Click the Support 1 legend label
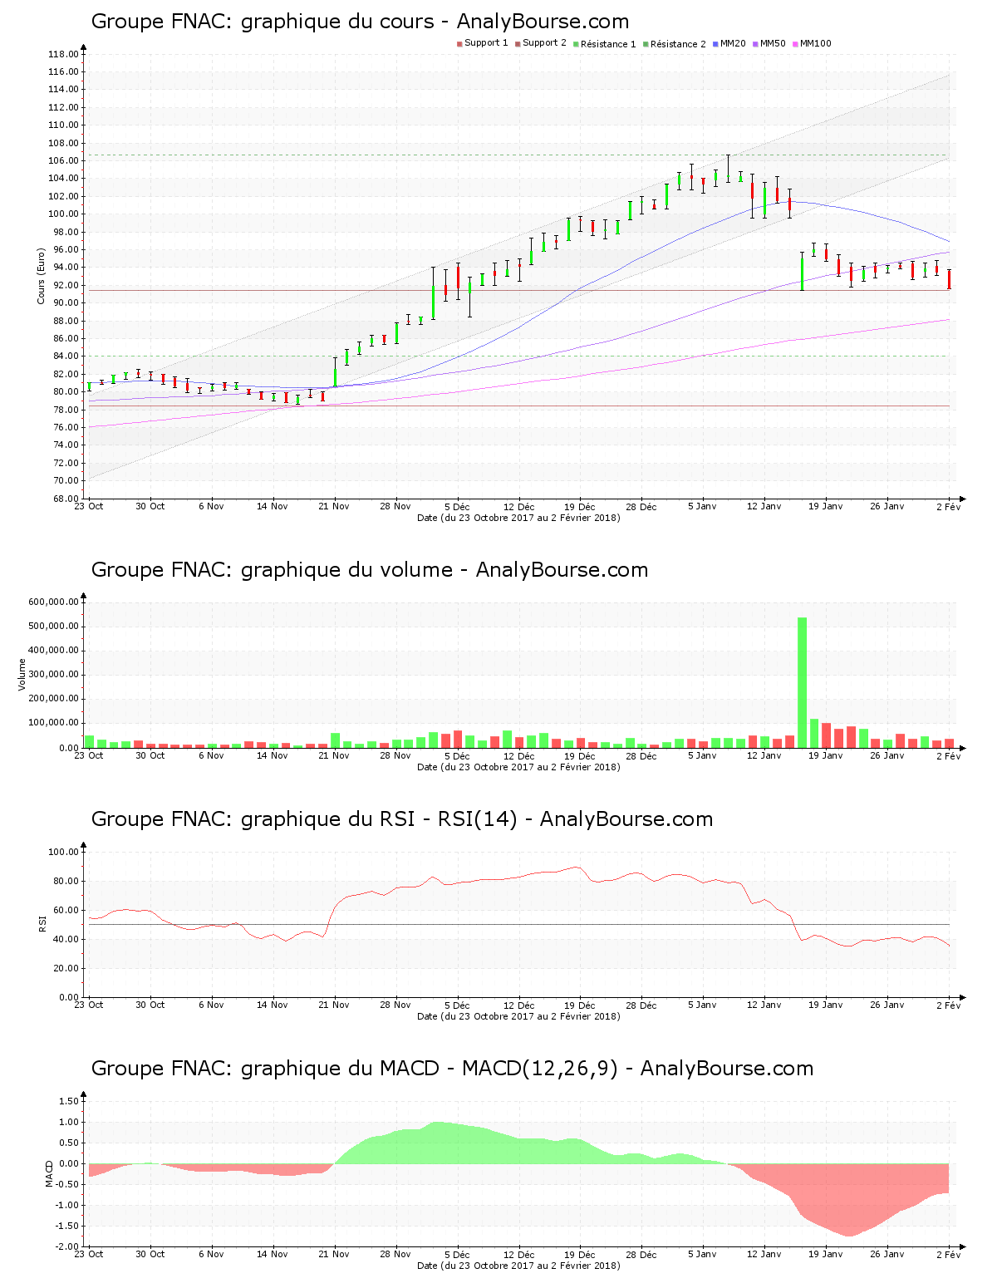The image size is (997, 1288). tap(486, 43)
